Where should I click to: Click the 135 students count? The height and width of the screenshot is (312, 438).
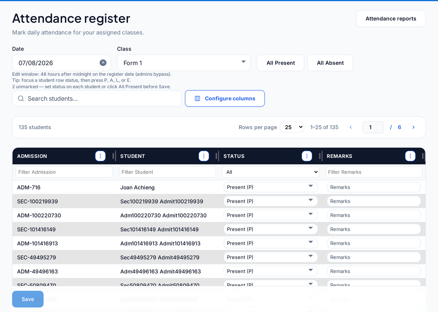click(35, 127)
